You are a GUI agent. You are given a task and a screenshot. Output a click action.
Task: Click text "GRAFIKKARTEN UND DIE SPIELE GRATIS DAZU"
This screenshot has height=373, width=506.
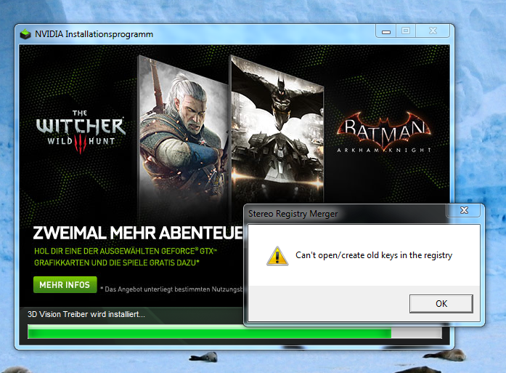(117, 262)
